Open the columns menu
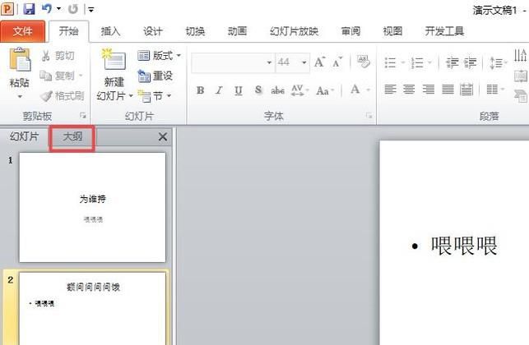 (x=495, y=90)
